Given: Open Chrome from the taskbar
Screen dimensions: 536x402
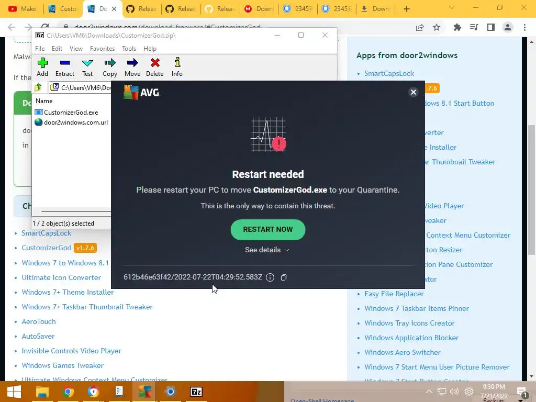Looking at the screenshot, I should coord(68,392).
